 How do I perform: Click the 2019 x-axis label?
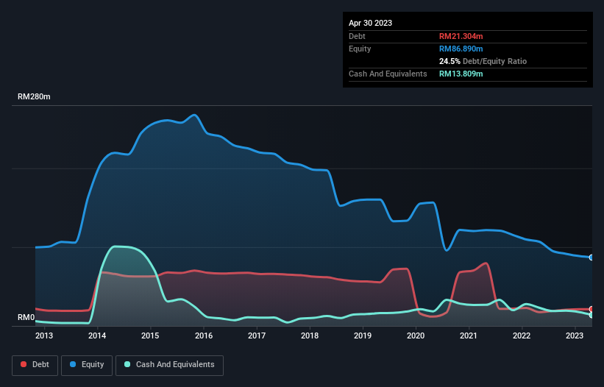point(363,335)
